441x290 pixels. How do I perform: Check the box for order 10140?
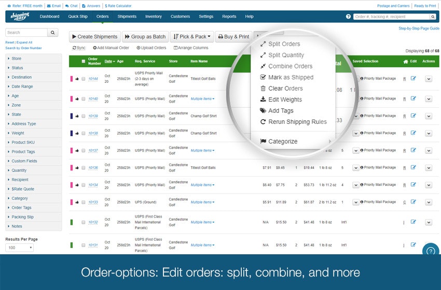click(x=83, y=99)
